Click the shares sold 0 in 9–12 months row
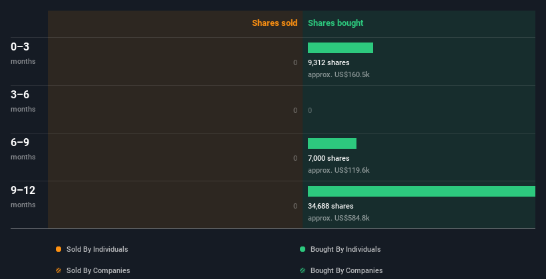The image size is (546, 279). [295, 206]
